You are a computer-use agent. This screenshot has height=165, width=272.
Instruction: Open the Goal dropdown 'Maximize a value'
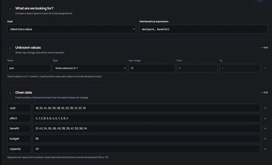(x=71, y=29)
